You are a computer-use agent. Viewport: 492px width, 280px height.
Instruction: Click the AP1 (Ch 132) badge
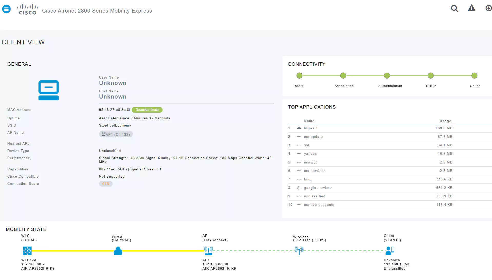pyautogui.click(x=116, y=134)
